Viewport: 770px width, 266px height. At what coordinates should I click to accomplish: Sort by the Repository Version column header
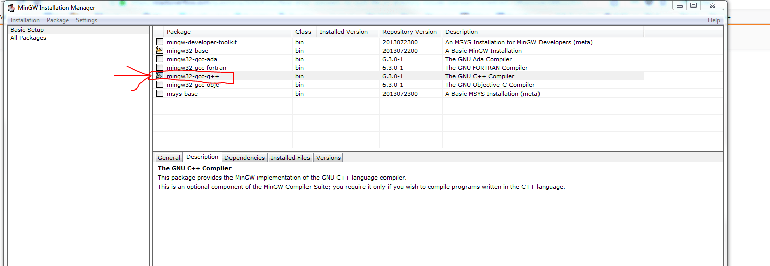[411, 32]
